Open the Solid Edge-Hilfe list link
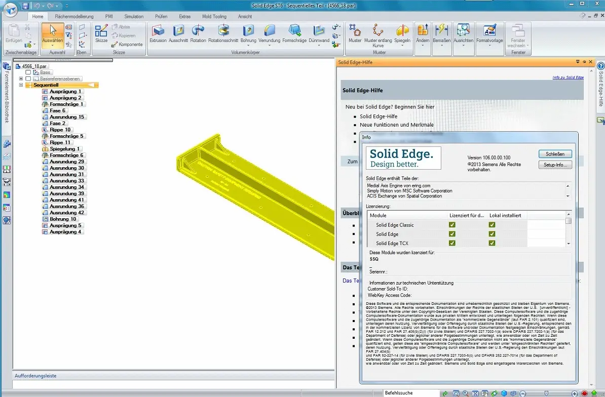This screenshot has width=605, height=397. tap(379, 116)
